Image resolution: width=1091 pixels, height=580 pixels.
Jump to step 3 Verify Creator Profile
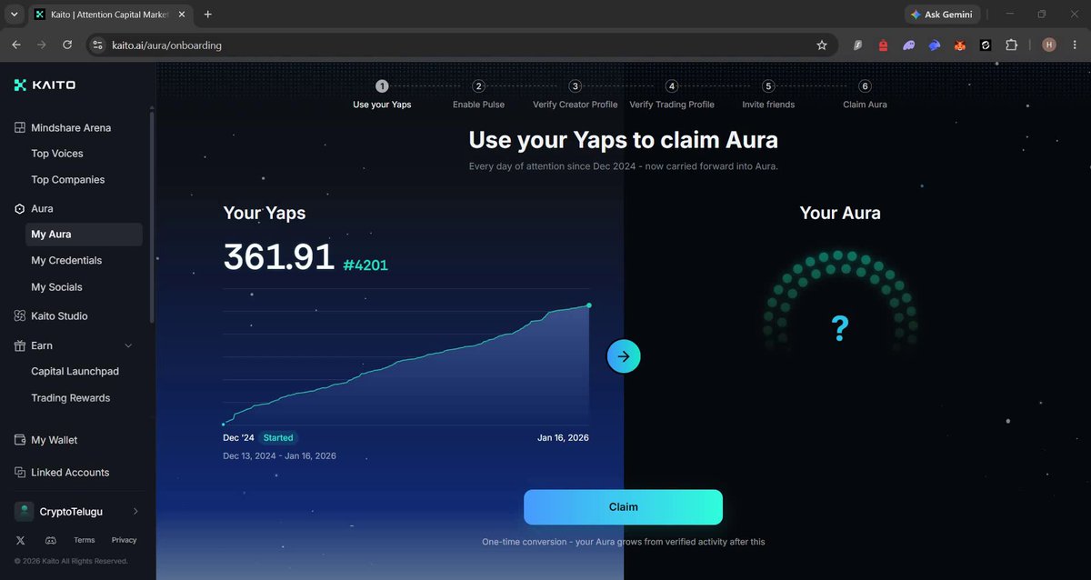(575, 95)
